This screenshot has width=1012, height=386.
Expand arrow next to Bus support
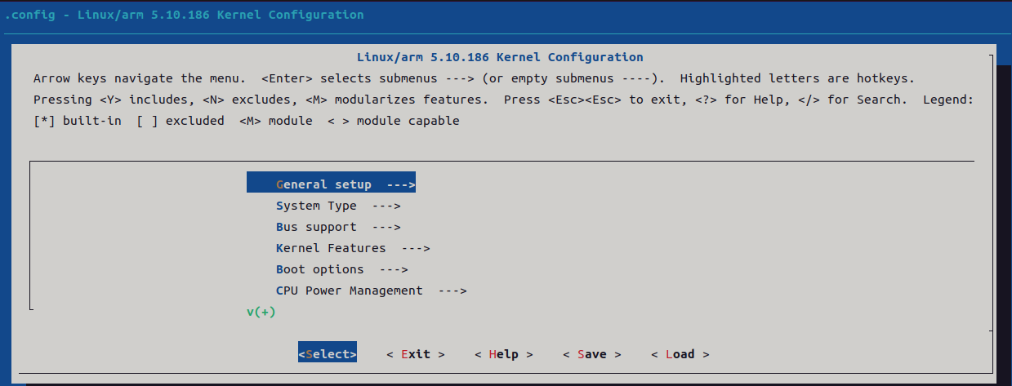pos(386,227)
